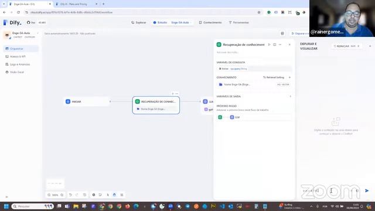Zoom out the workflow canvas
The width and height of the screenshot is (375, 211).
click(49, 195)
